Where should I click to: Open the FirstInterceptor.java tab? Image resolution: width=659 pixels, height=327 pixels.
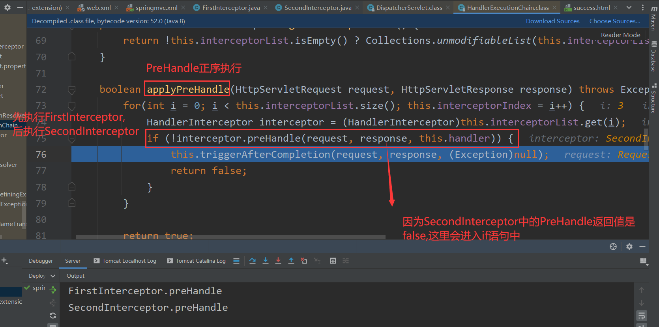[231, 7]
